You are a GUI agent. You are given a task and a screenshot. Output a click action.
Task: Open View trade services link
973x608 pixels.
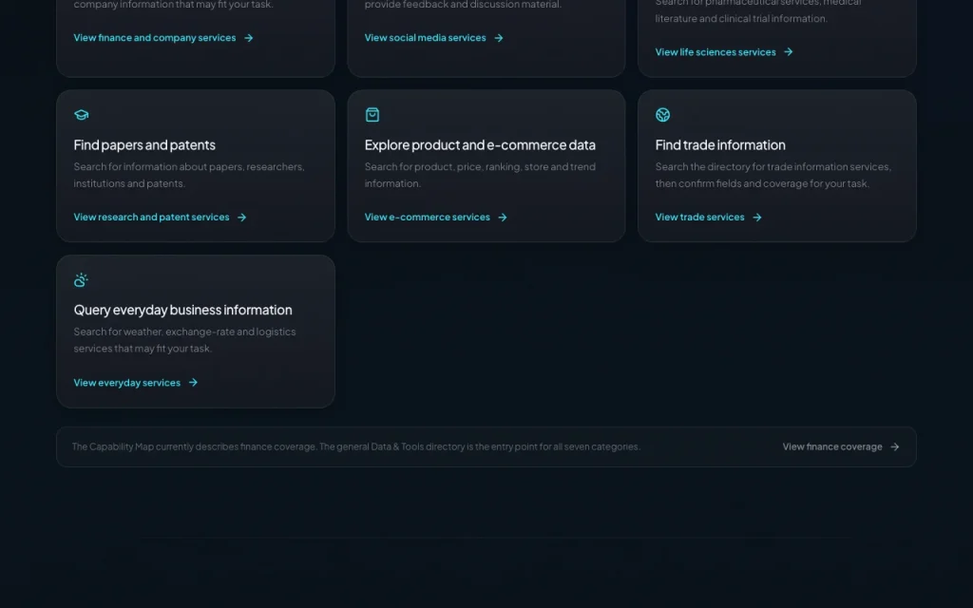tap(700, 218)
